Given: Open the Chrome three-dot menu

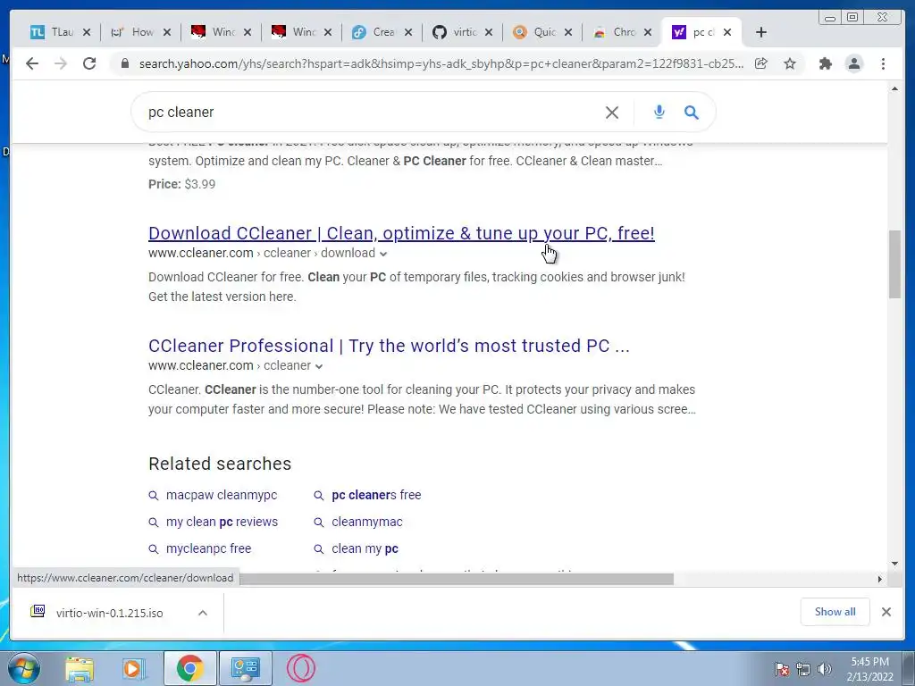Looking at the screenshot, I should [883, 63].
